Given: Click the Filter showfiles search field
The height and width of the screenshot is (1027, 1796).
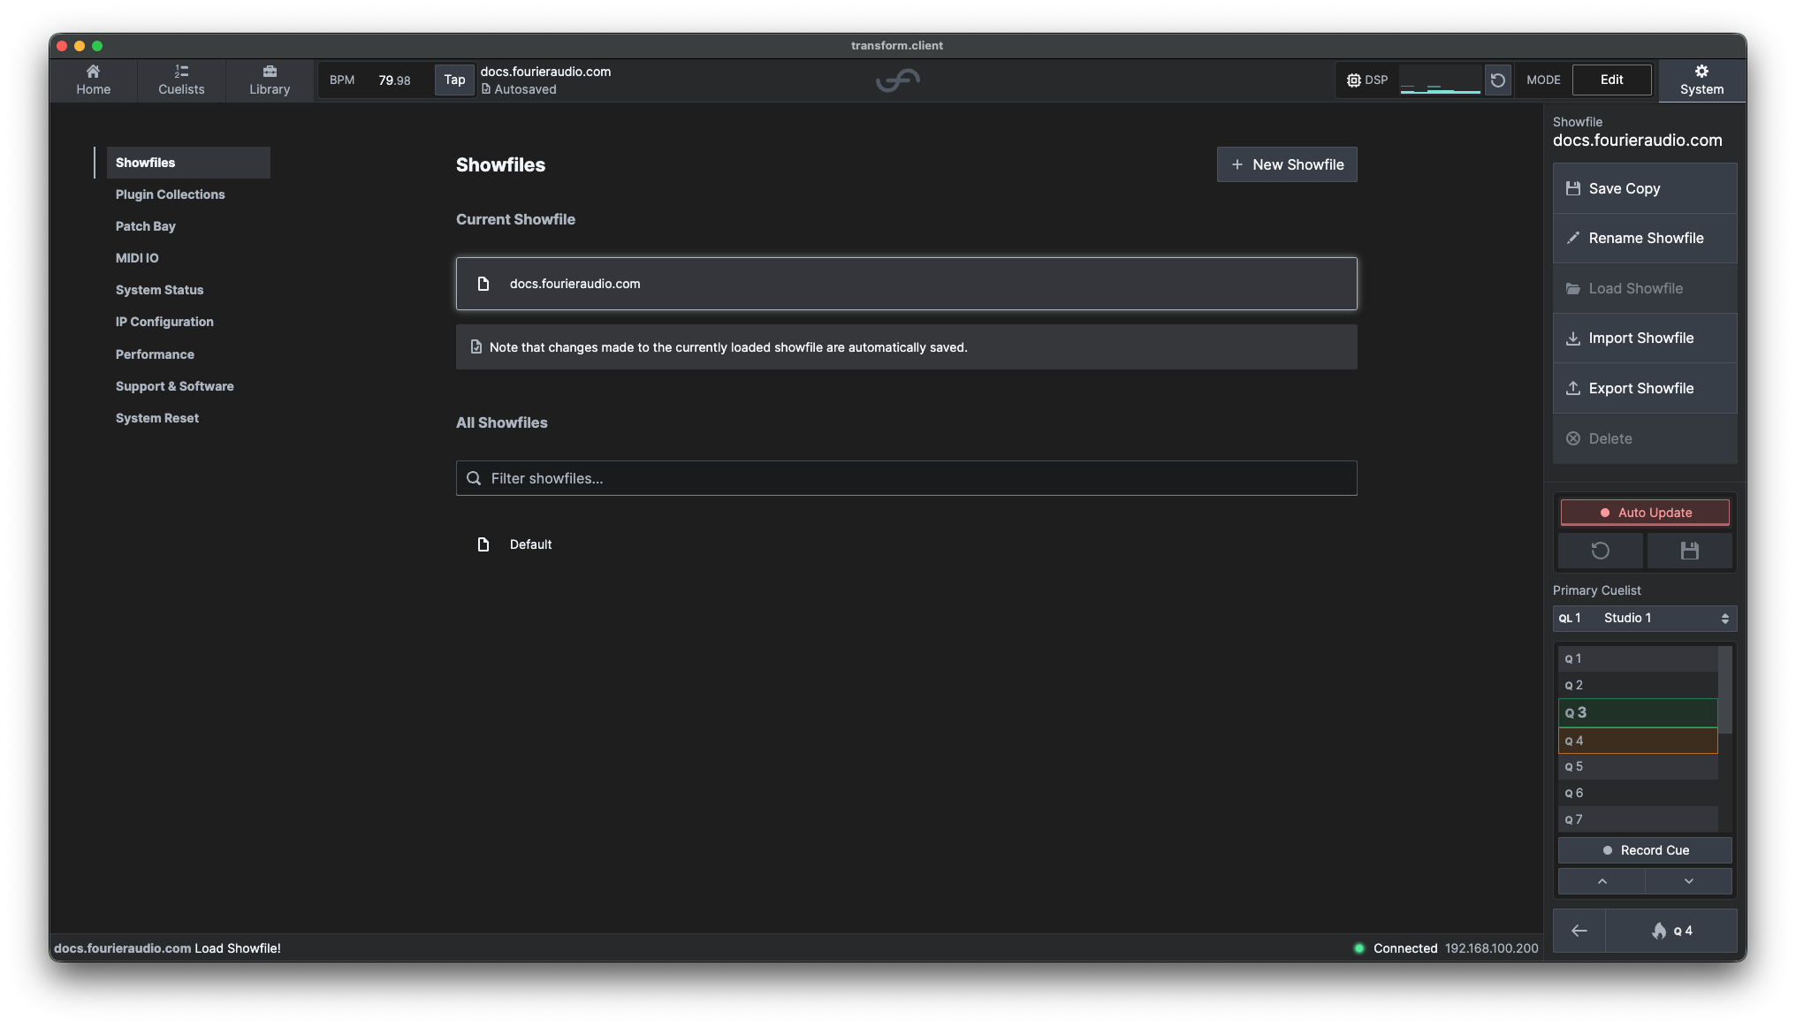Looking at the screenshot, I should point(906,478).
